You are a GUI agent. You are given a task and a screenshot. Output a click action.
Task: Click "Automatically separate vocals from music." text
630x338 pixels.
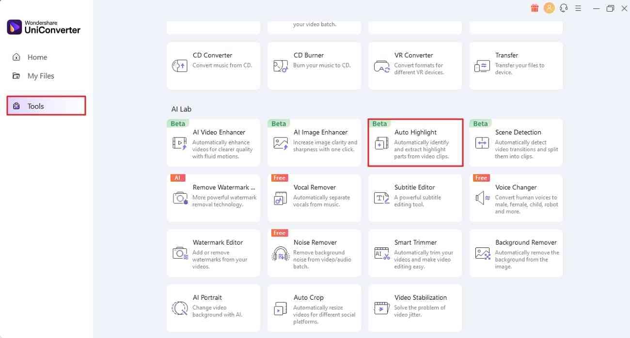tap(321, 201)
